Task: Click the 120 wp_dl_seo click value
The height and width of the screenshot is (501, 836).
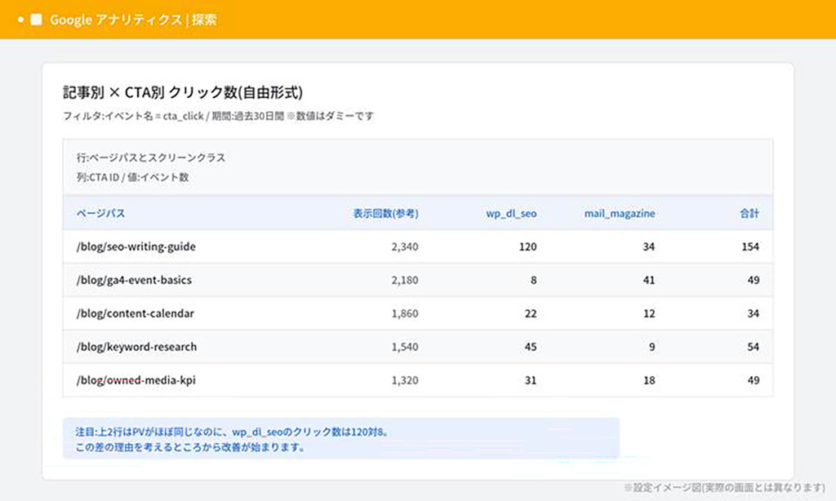Action: click(528, 246)
